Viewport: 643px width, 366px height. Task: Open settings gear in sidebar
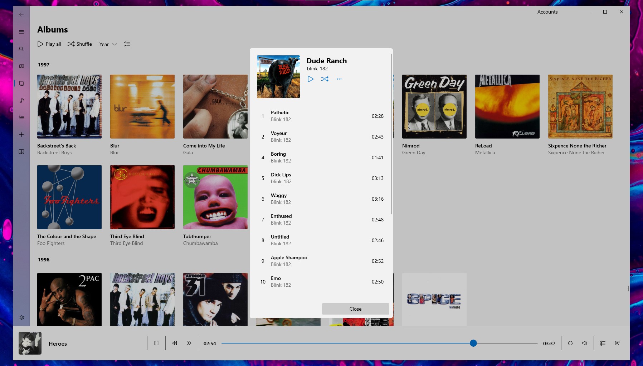click(x=21, y=317)
